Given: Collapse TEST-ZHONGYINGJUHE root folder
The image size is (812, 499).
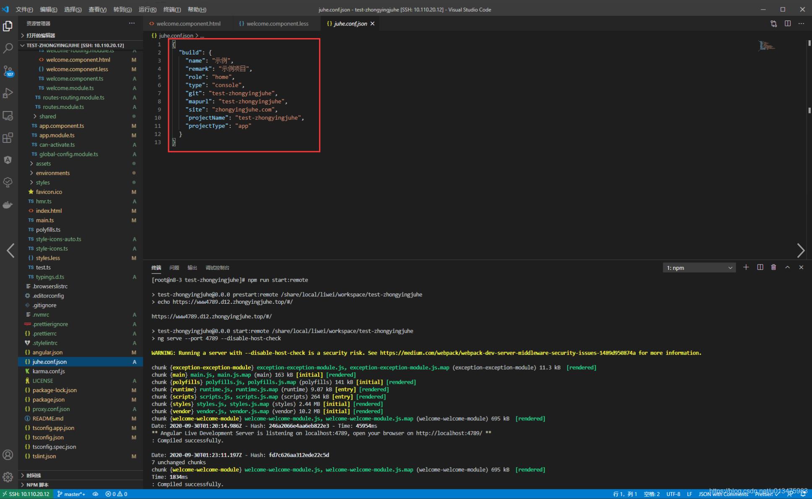Looking at the screenshot, I should point(75,45).
